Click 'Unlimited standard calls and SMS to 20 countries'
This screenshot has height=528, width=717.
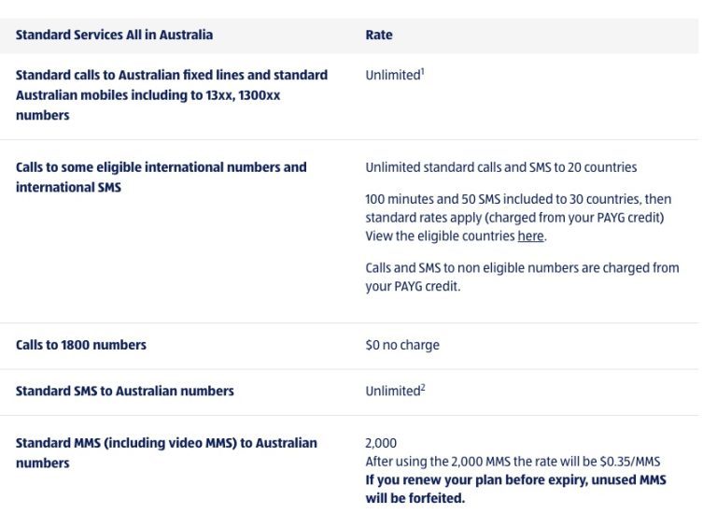click(x=500, y=167)
